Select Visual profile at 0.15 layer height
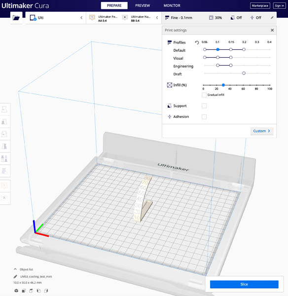Viewport: 288px width, 296px height. pos(231,57)
